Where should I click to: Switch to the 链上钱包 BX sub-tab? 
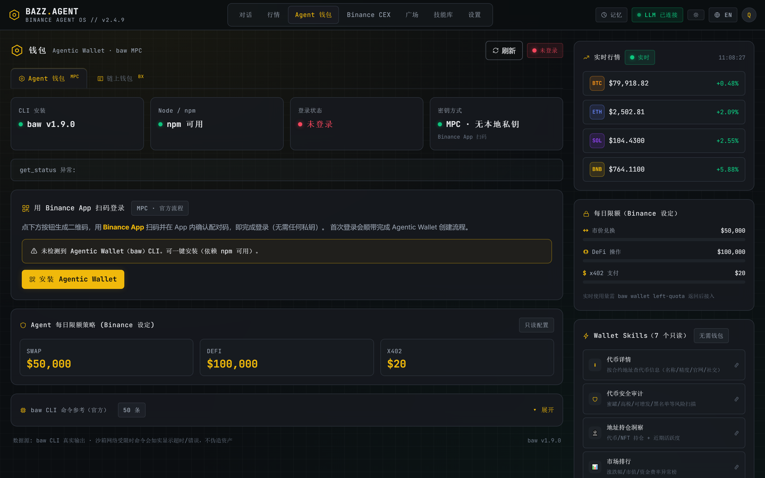tap(120, 78)
